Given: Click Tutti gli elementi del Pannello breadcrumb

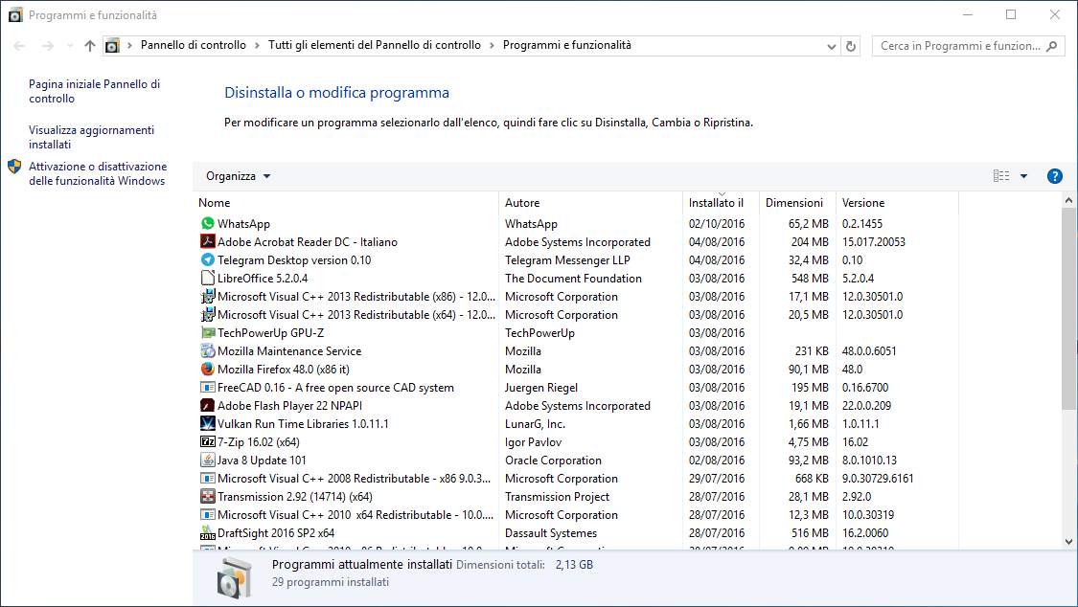Looking at the screenshot, I should [375, 45].
